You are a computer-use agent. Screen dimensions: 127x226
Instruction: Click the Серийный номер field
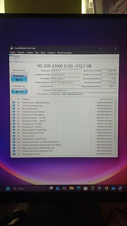click(66, 75)
